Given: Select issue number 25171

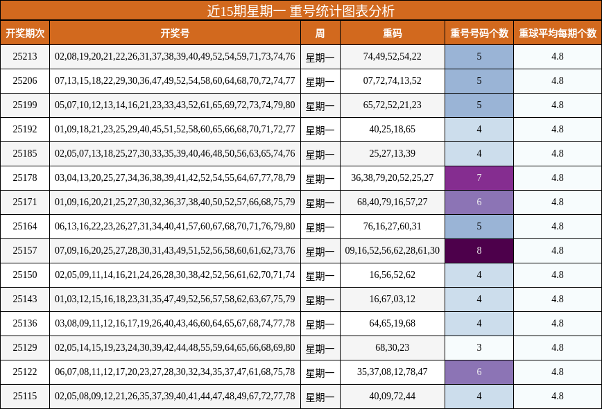Looking at the screenshot, I should coord(25,202).
